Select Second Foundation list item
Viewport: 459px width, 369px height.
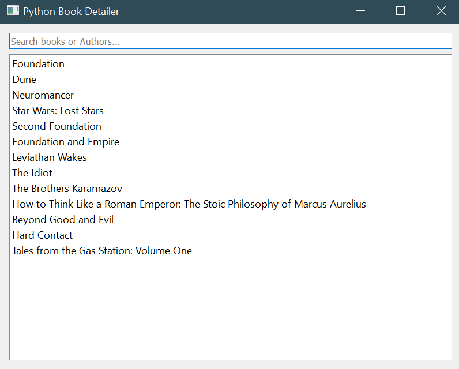(x=57, y=126)
